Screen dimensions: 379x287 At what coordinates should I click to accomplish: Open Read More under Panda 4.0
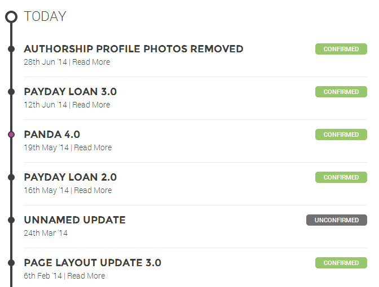coord(93,147)
